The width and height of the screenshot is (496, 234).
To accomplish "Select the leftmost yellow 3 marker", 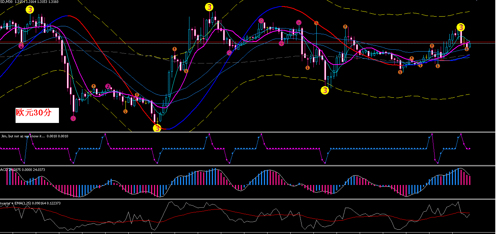I will click(30, 10).
